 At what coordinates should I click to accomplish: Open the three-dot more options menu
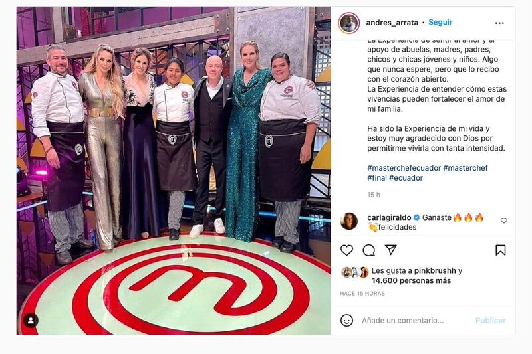point(499,23)
